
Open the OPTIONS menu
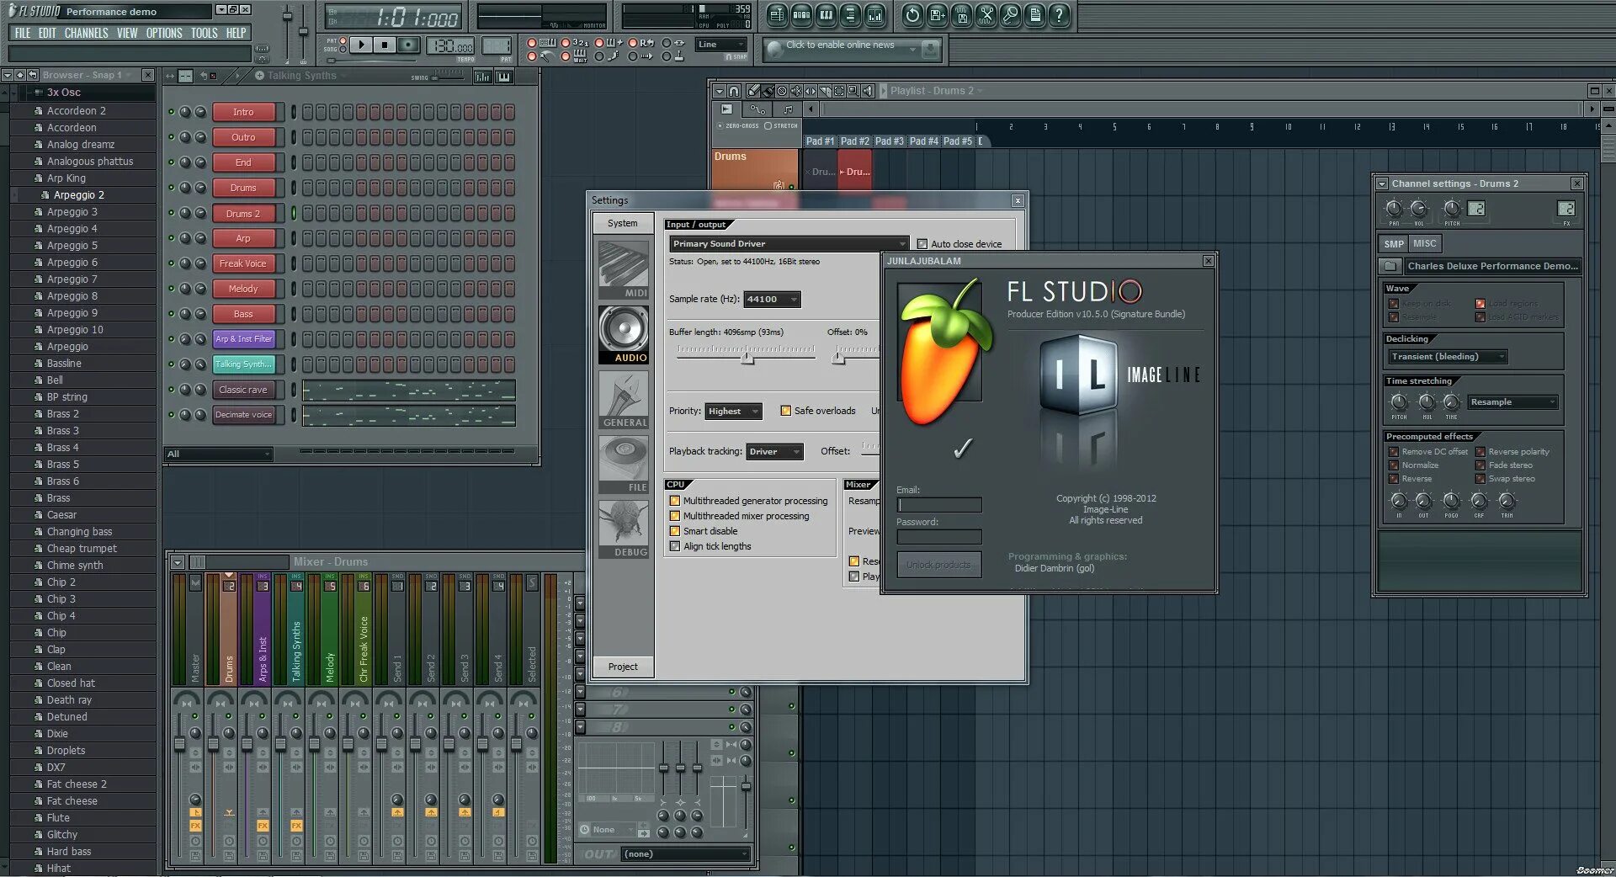pyautogui.click(x=164, y=33)
